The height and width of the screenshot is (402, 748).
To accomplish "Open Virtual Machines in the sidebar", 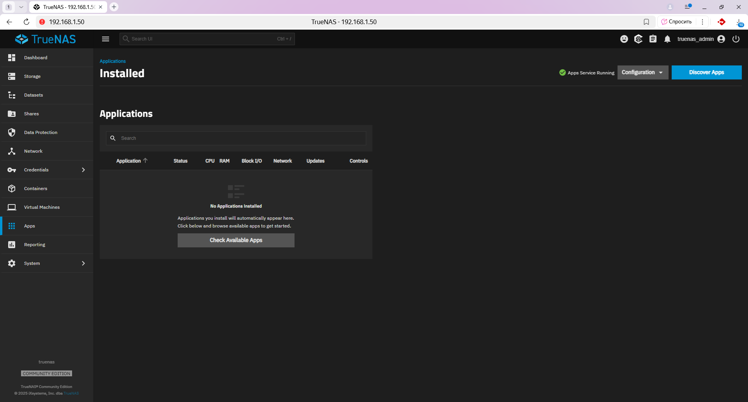I will click(42, 207).
